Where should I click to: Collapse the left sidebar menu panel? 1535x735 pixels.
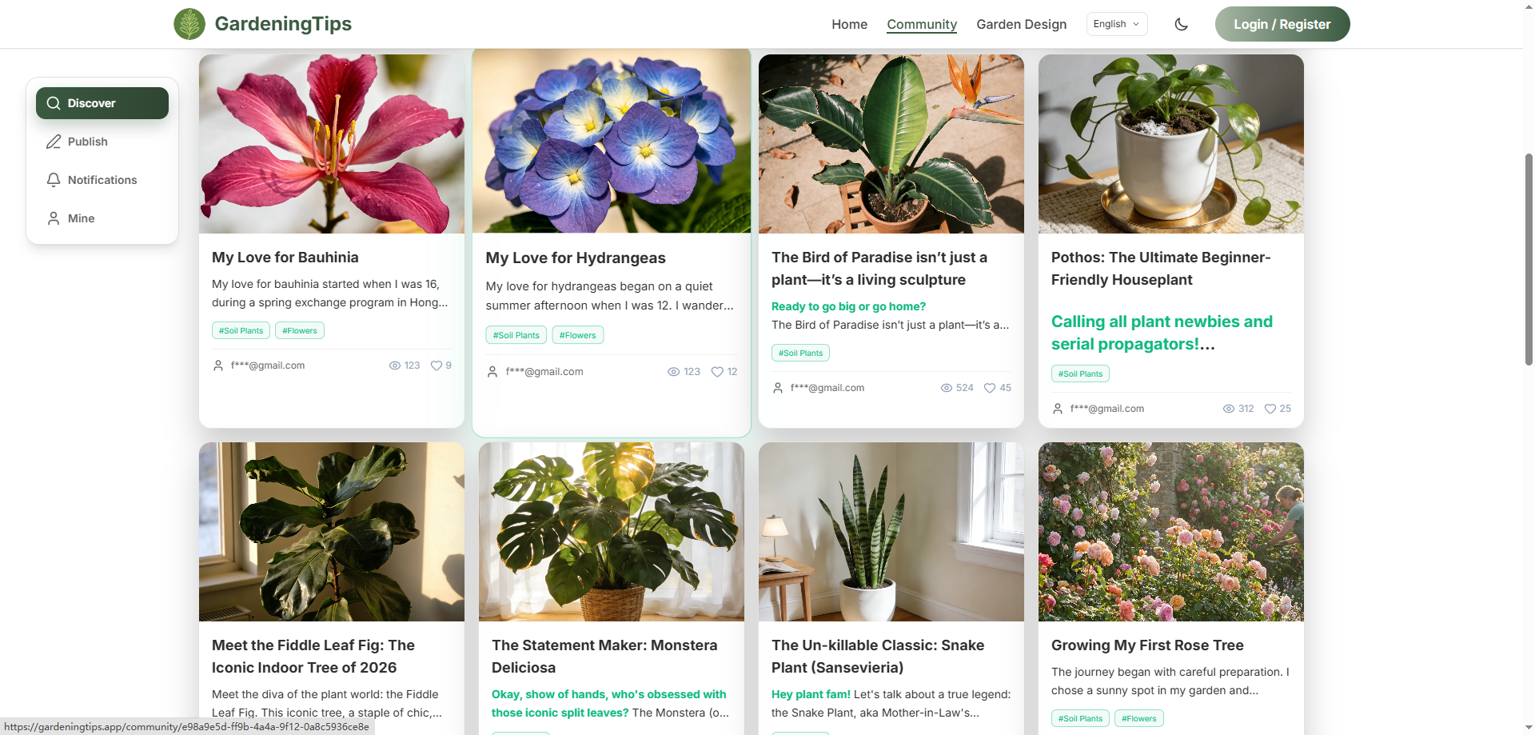pyautogui.click(x=102, y=160)
